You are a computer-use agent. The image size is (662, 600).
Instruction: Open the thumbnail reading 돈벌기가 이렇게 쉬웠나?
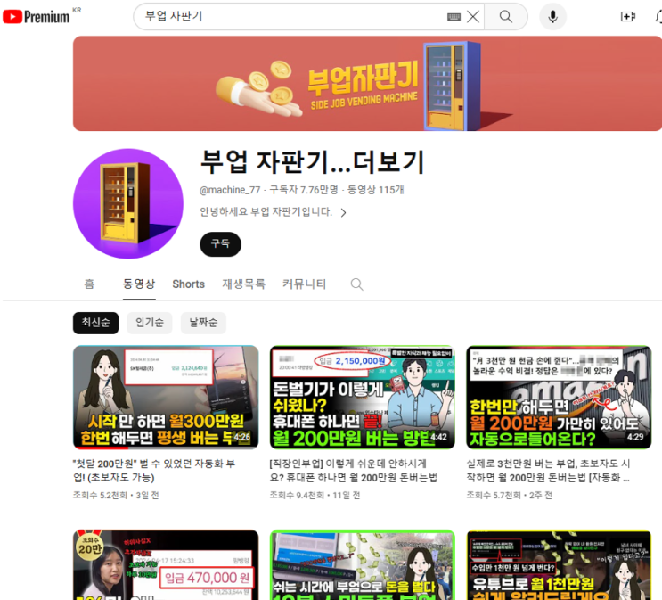363,398
